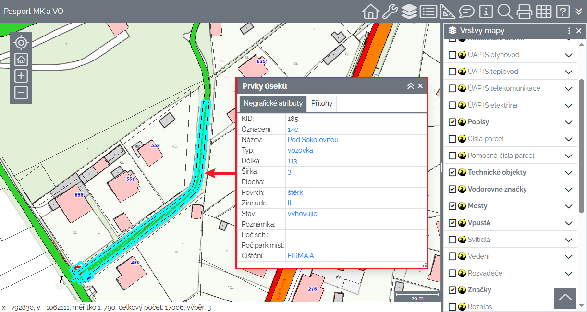Open the attribute table grid icon
587x312 pixels.
pyautogui.click(x=543, y=11)
